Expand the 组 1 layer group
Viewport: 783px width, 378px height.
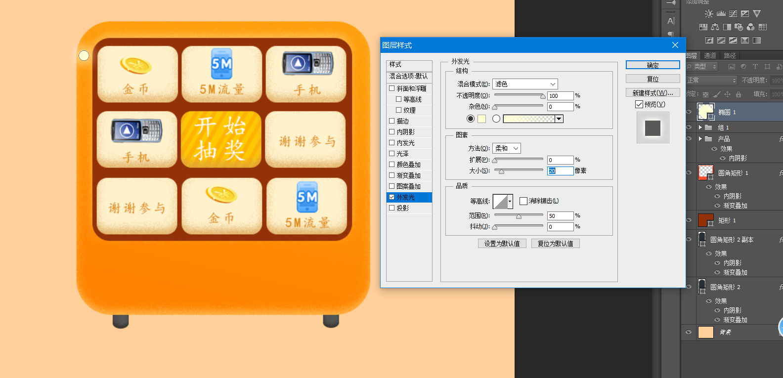click(x=700, y=127)
